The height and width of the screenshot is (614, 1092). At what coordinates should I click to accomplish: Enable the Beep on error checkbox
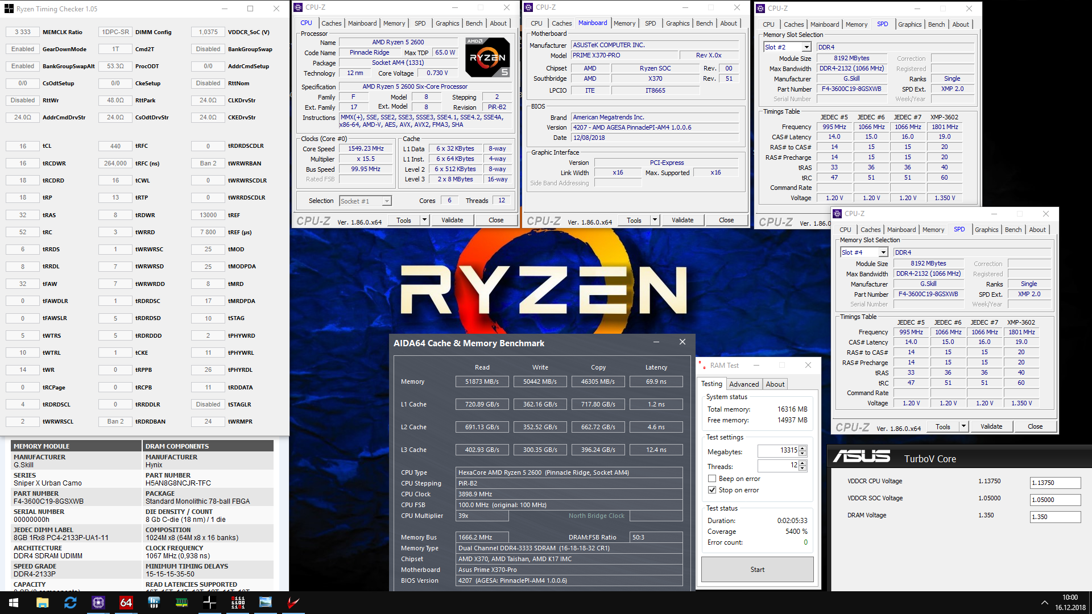[712, 478]
